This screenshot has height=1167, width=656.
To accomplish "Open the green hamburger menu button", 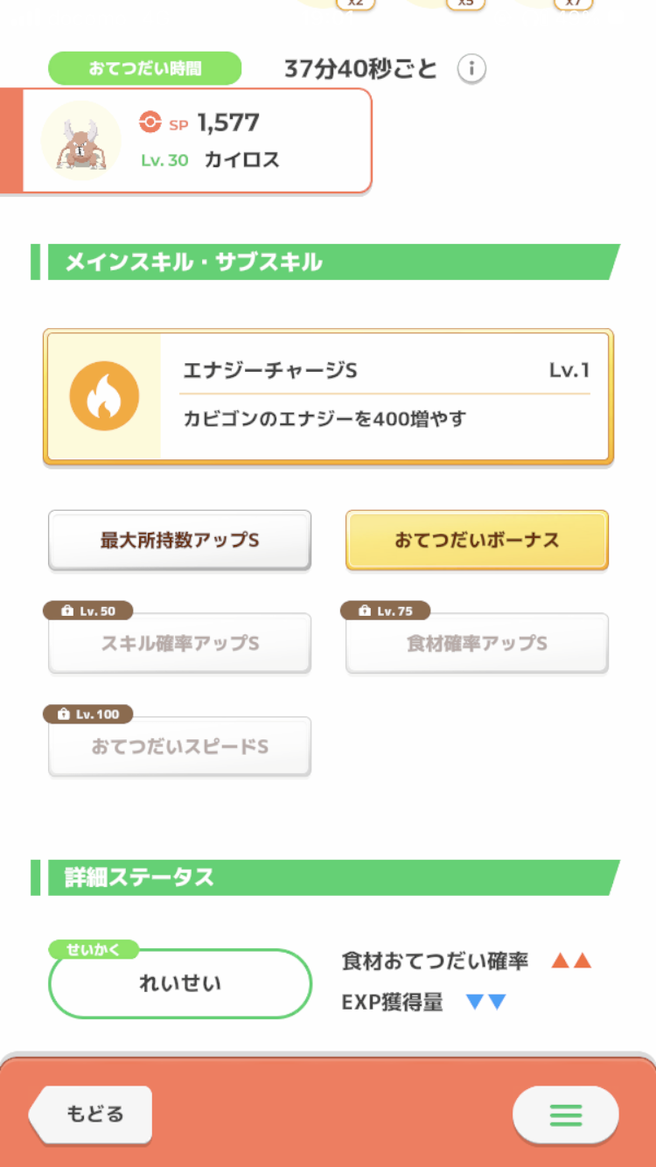I will [x=565, y=1115].
